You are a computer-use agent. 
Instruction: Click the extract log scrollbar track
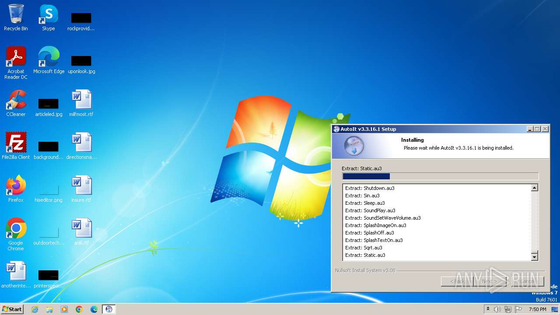click(x=534, y=221)
